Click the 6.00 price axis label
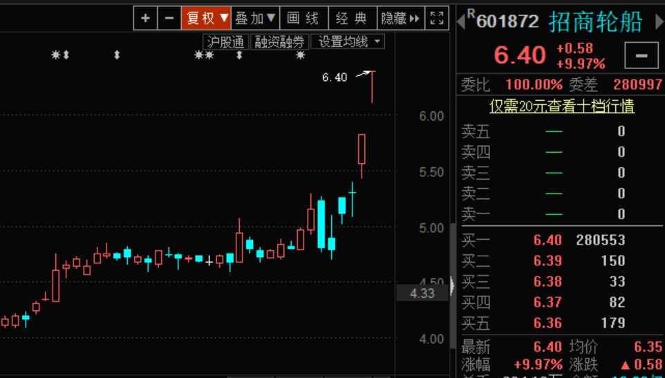665x378 pixels. pos(431,116)
